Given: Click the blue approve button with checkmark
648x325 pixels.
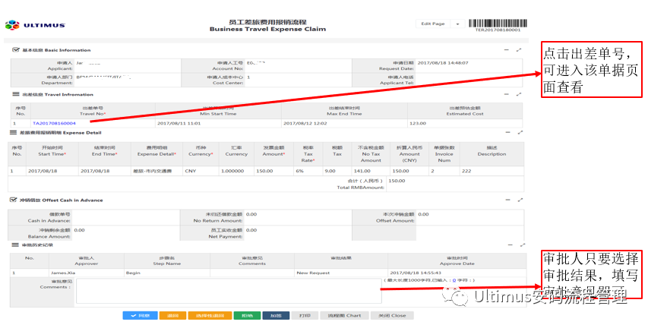Looking at the screenshot, I should (x=140, y=315).
